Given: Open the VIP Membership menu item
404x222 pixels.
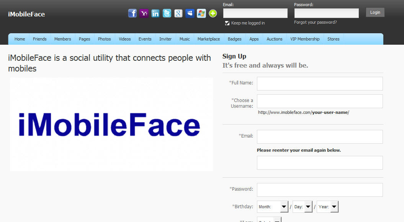Looking at the screenshot, I should coord(305,39).
